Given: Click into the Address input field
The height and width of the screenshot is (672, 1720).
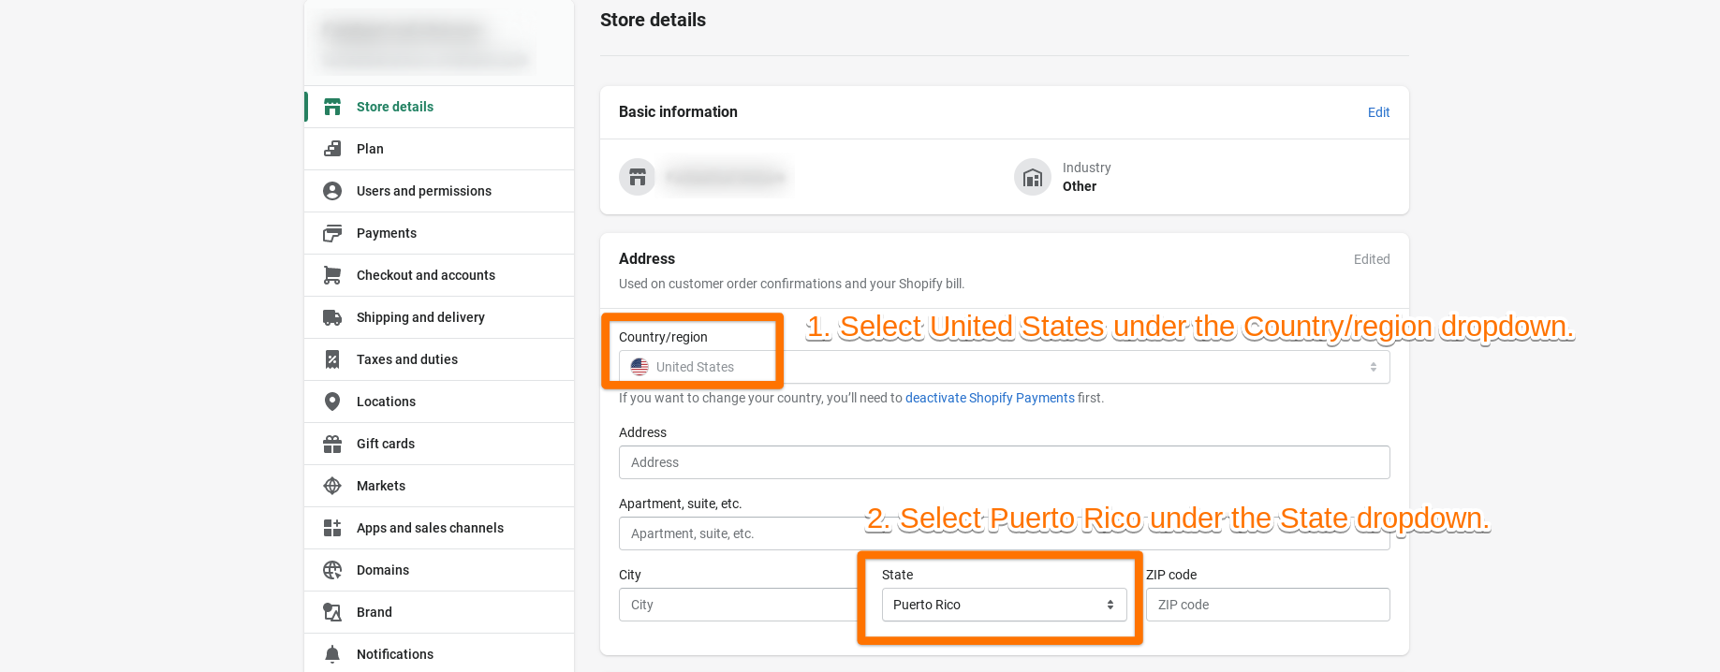Looking at the screenshot, I should tap(1004, 462).
